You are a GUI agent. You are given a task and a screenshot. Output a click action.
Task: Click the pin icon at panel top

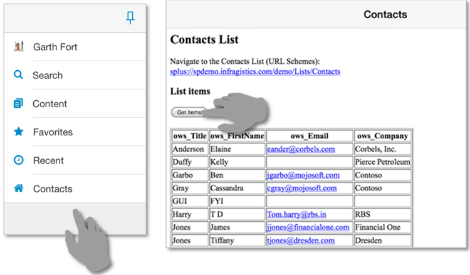pyautogui.click(x=130, y=19)
